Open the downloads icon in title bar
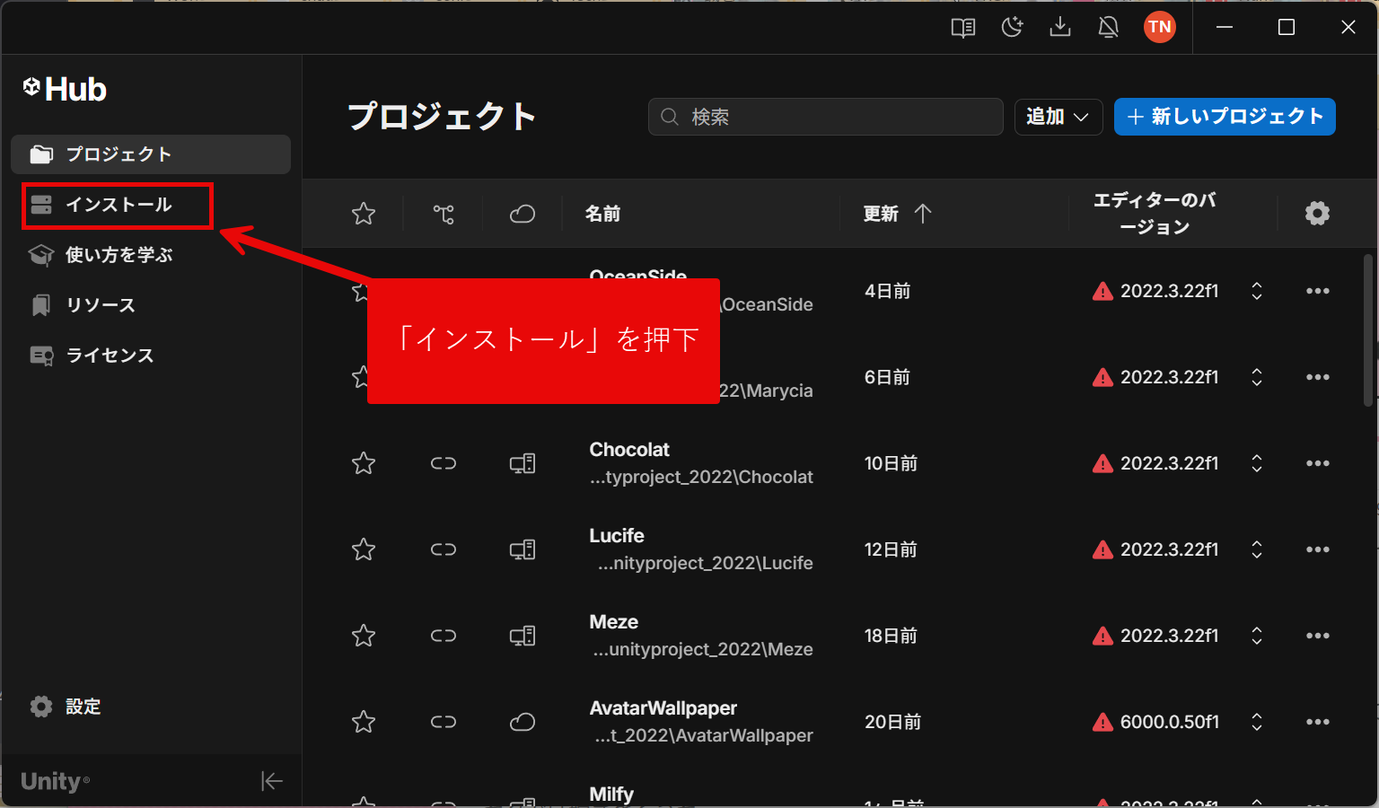1379x808 pixels. (1060, 27)
